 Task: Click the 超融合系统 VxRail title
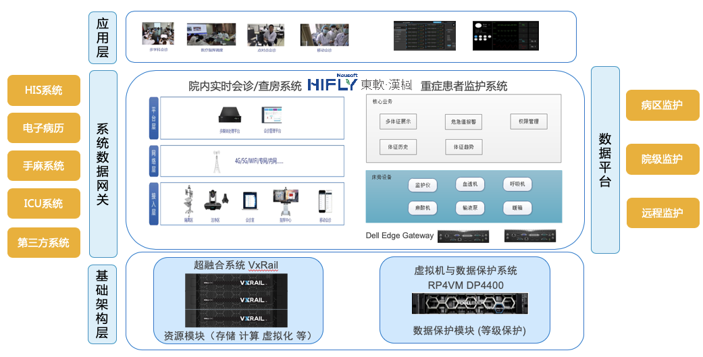(236, 265)
